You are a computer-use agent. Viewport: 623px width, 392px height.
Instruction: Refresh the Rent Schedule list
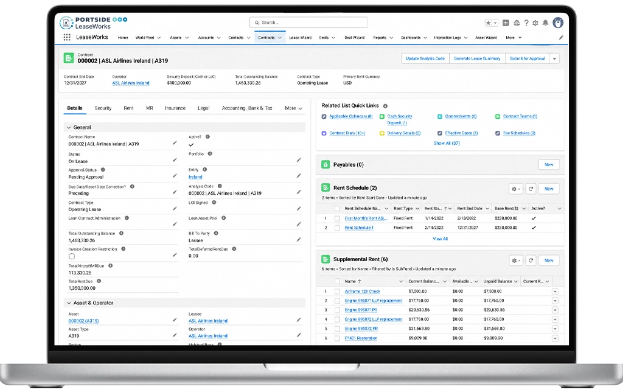click(x=531, y=189)
